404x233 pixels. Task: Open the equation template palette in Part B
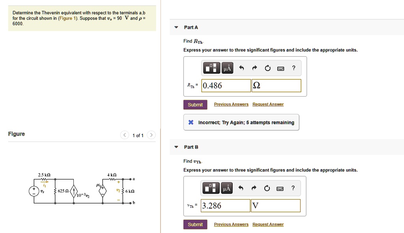[211, 188]
